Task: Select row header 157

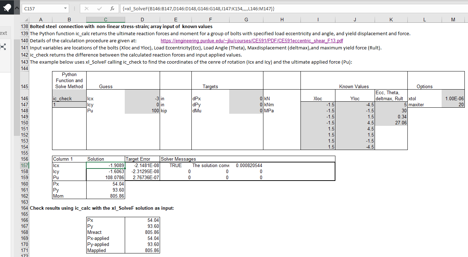Action: pos(24,165)
